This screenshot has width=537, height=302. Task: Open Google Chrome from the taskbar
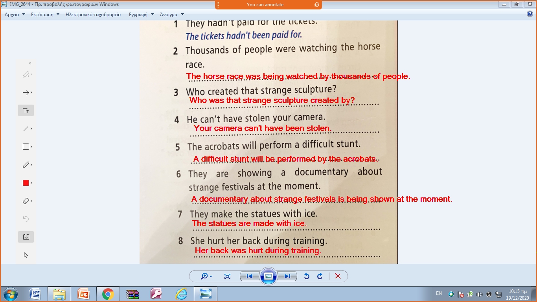[108, 294]
